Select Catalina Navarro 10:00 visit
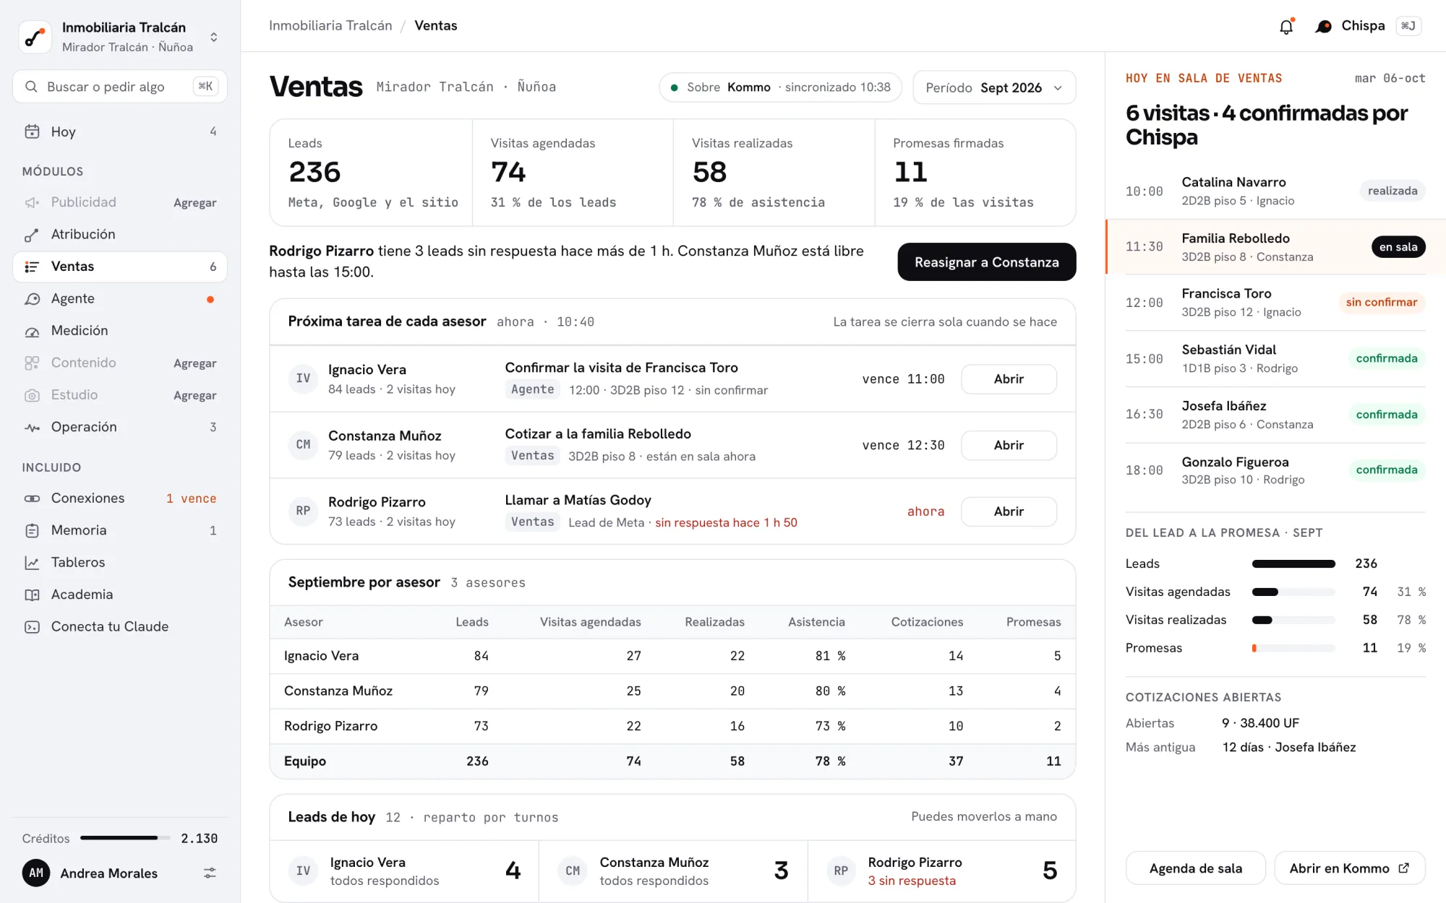1446x903 pixels. pos(1275,191)
